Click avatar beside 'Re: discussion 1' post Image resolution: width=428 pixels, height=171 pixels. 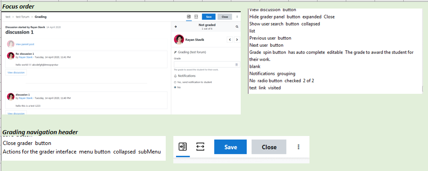[11, 56]
